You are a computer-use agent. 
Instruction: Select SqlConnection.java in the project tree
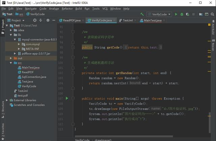coord(33,77)
